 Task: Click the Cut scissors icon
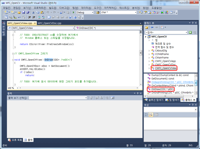(x=34, y=12)
